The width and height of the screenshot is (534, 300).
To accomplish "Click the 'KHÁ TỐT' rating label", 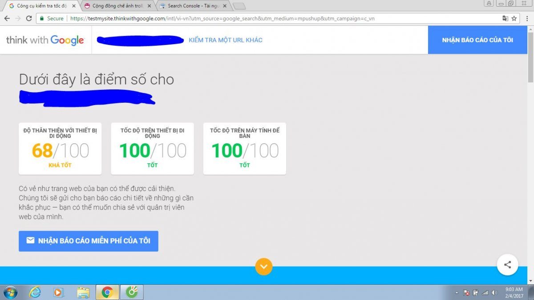I will [60, 165].
